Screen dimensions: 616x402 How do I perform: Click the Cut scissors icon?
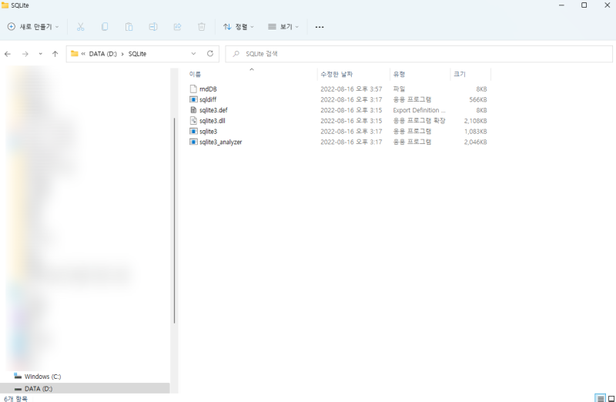pos(81,27)
